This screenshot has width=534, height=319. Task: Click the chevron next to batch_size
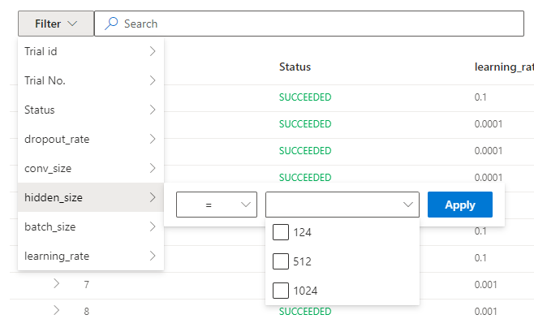(153, 226)
